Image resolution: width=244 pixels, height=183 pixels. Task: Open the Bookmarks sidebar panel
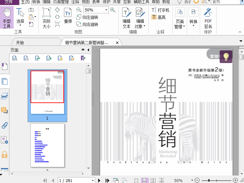(x=5, y=66)
